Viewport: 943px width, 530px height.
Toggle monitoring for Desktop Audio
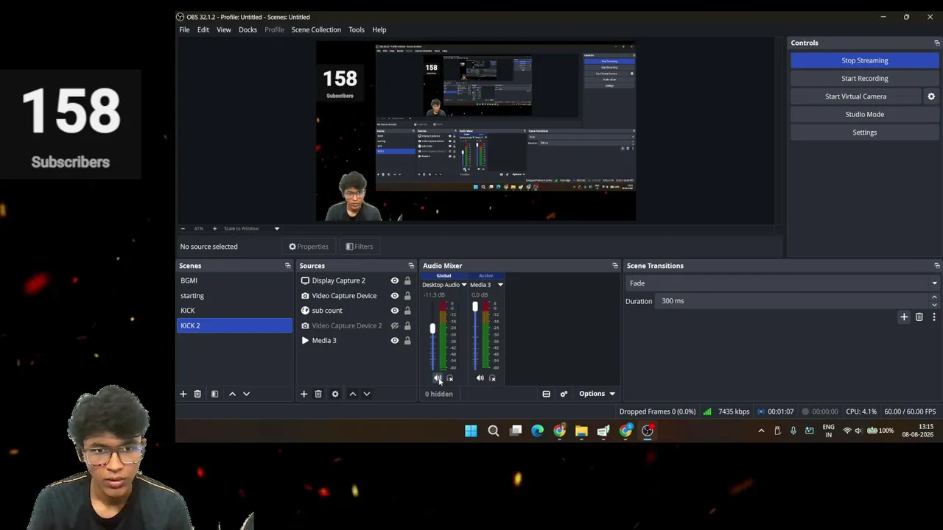450,378
